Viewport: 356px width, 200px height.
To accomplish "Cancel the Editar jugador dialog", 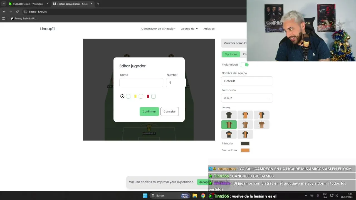I will [x=170, y=111].
